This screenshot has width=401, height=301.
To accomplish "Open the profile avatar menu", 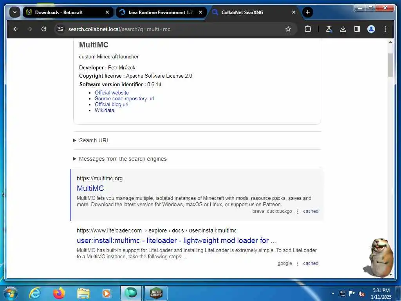I will [x=371, y=29].
